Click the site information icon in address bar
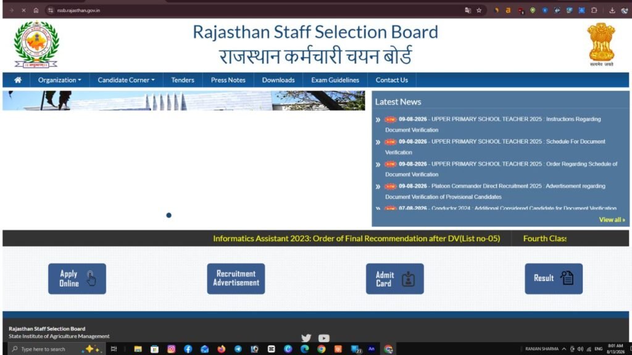632x355 pixels. point(51,10)
